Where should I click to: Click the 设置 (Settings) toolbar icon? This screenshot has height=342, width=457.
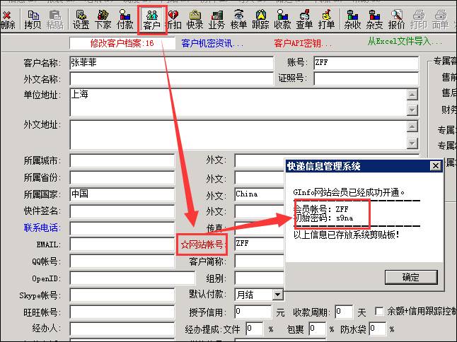[x=81, y=19]
